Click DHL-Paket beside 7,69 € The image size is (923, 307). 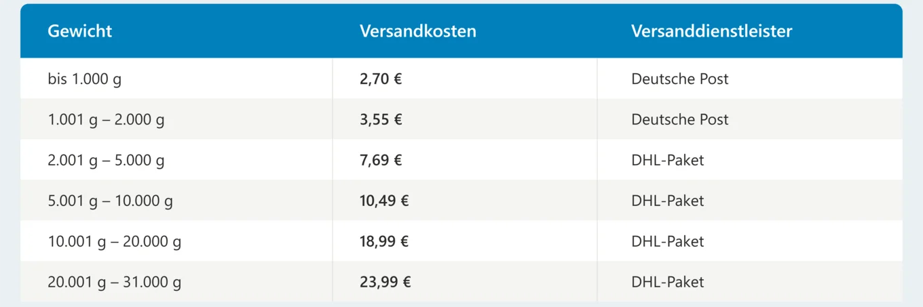pyautogui.click(x=668, y=160)
